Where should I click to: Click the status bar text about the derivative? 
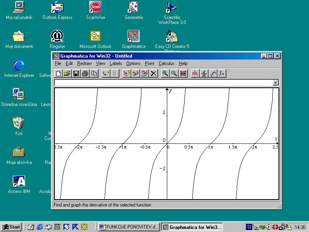[102, 205]
